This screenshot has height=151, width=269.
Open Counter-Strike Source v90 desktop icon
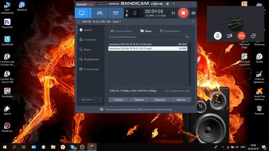7,77
